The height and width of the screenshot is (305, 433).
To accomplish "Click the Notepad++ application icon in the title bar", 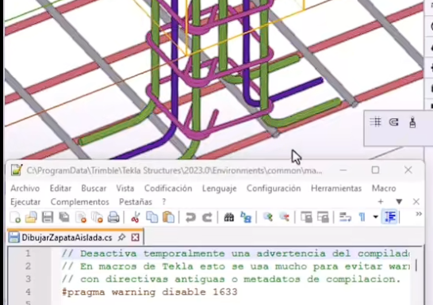I will [17, 170].
